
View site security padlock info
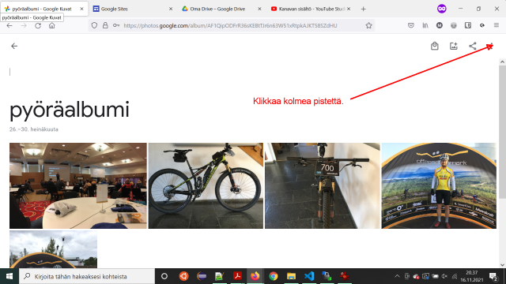(x=105, y=25)
